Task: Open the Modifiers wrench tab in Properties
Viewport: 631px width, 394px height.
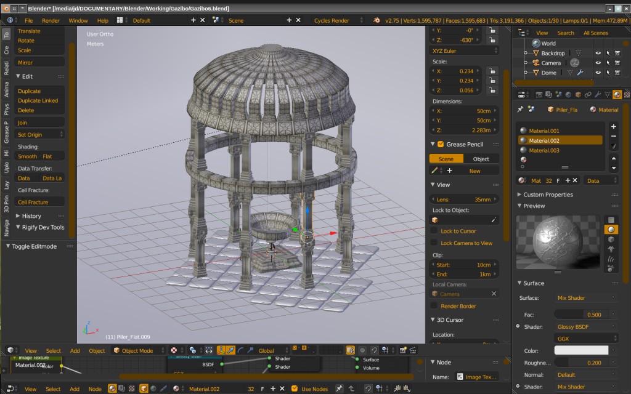Action: coord(597,95)
